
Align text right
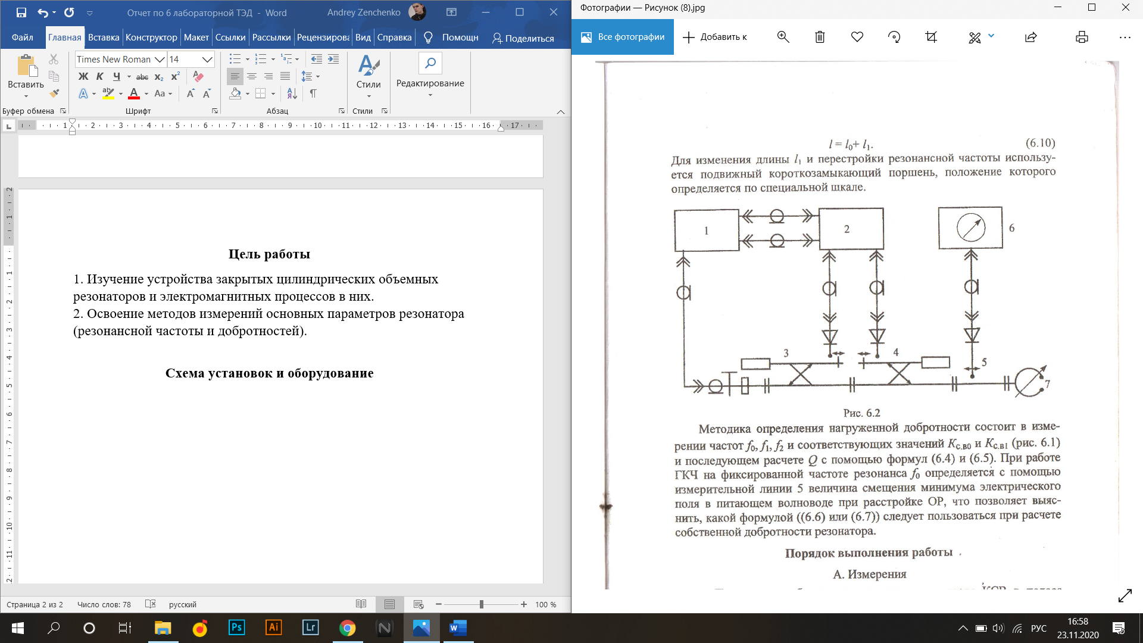coord(268,76)
